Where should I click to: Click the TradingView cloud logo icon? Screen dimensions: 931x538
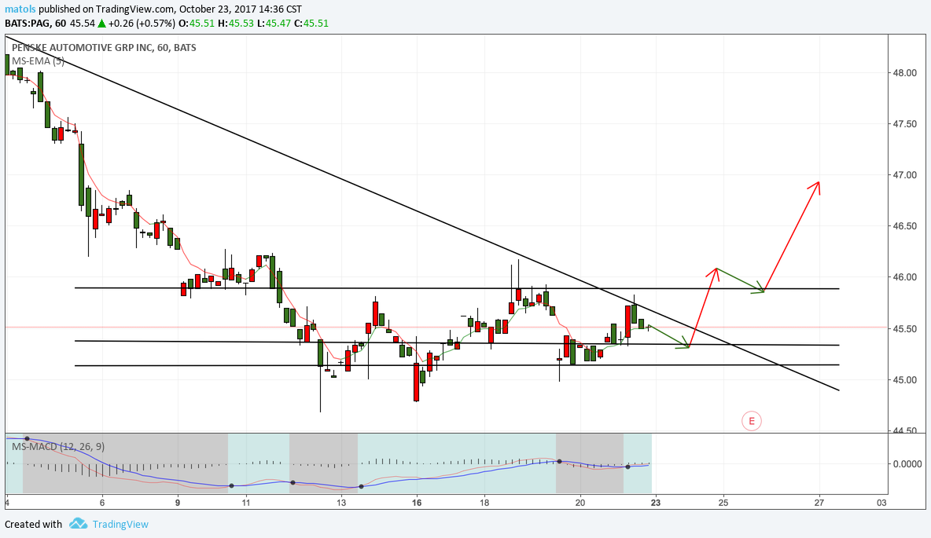coord(79,524)
